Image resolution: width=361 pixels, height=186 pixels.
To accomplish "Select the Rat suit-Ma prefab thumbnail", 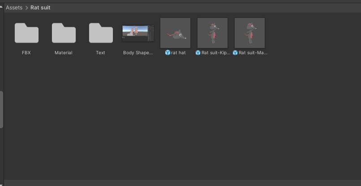I will pyautogui.click(x=249, y=33).
